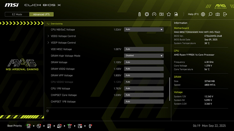Viewport: 234px width, 131px height.
Task: Click the System 12V reading 12.240 V
Action: pyautogui.click(x=209, y=97)
